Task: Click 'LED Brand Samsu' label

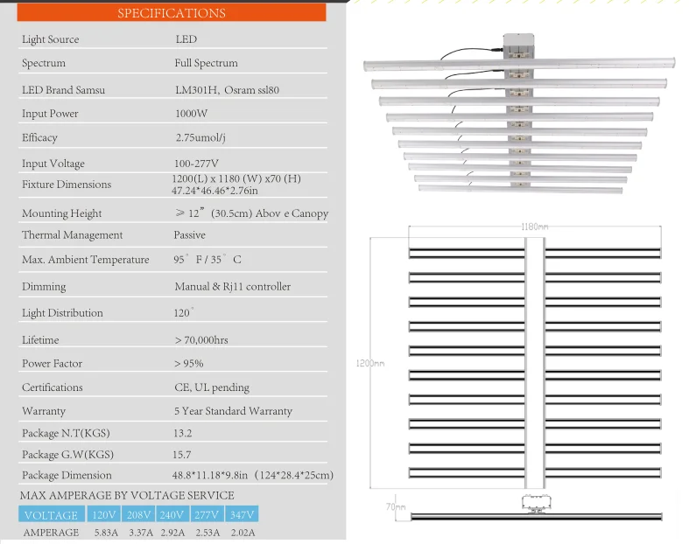Action: click(63, 90)
